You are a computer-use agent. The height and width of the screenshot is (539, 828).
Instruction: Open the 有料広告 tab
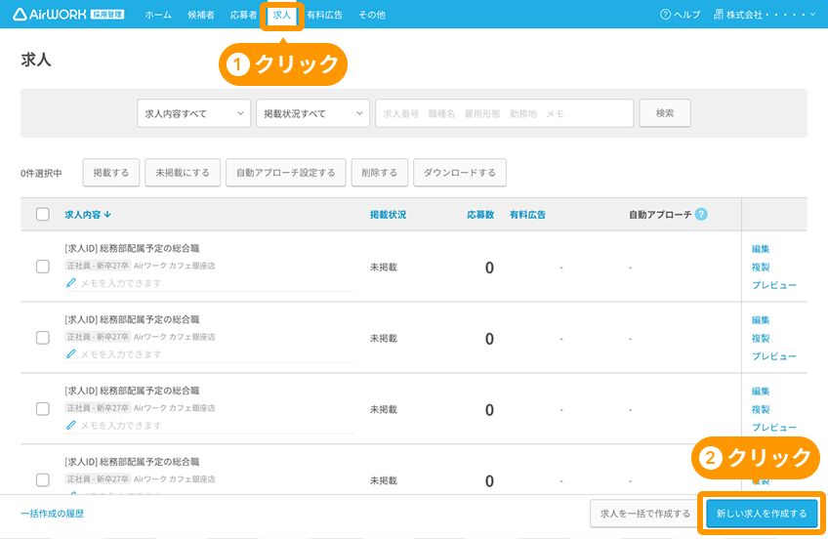click(325, 15)
